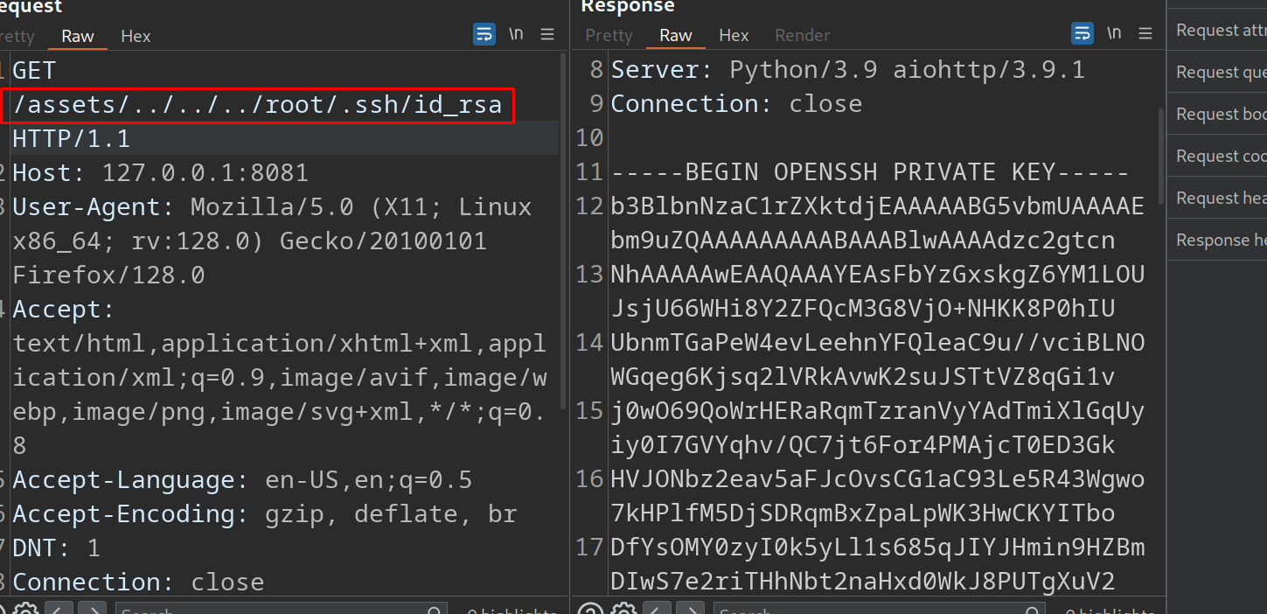The width and height of the screenshot is (1267, 614).
Task: Click the Firefox/128.0 text in request
Action: pos(108,275)
